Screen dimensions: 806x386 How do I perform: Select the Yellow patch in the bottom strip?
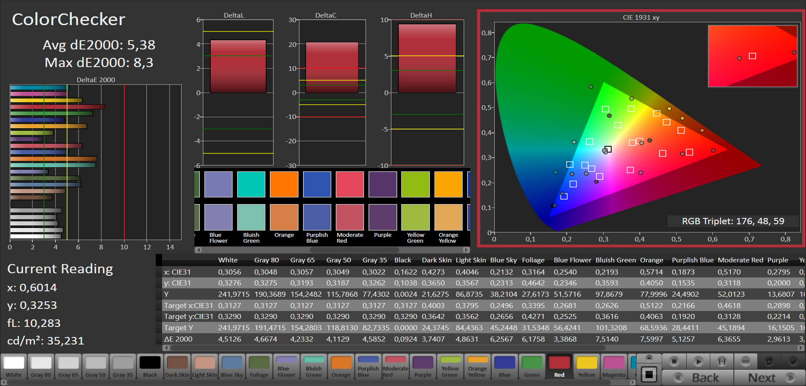pos(586,367)
